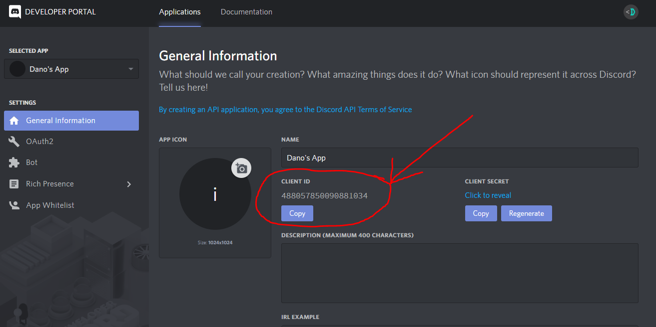Click the Name field containing Dano's App

460,158
